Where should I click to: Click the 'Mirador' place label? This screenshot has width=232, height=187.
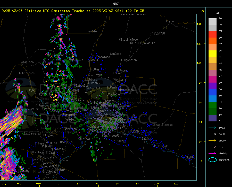119,141
